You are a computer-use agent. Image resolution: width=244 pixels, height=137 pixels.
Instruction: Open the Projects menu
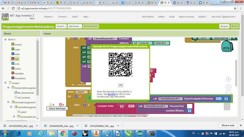point(49,17)
